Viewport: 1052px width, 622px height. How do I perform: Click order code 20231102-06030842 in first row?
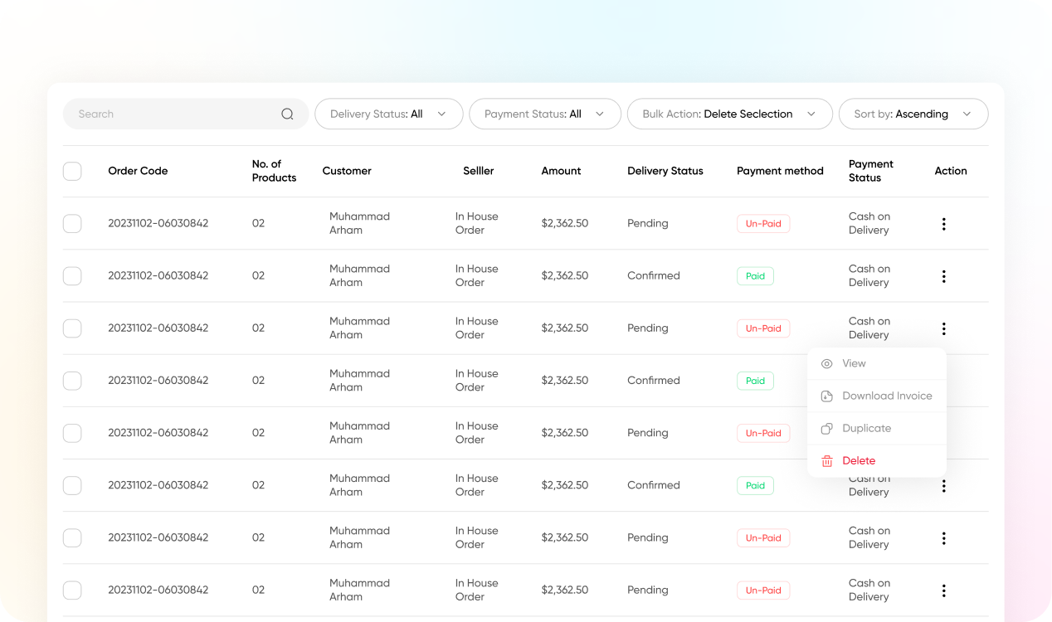point(158,223)
